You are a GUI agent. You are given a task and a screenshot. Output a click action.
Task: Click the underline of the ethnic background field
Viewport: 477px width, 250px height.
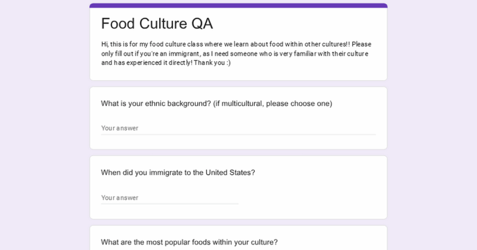point(238,133)
